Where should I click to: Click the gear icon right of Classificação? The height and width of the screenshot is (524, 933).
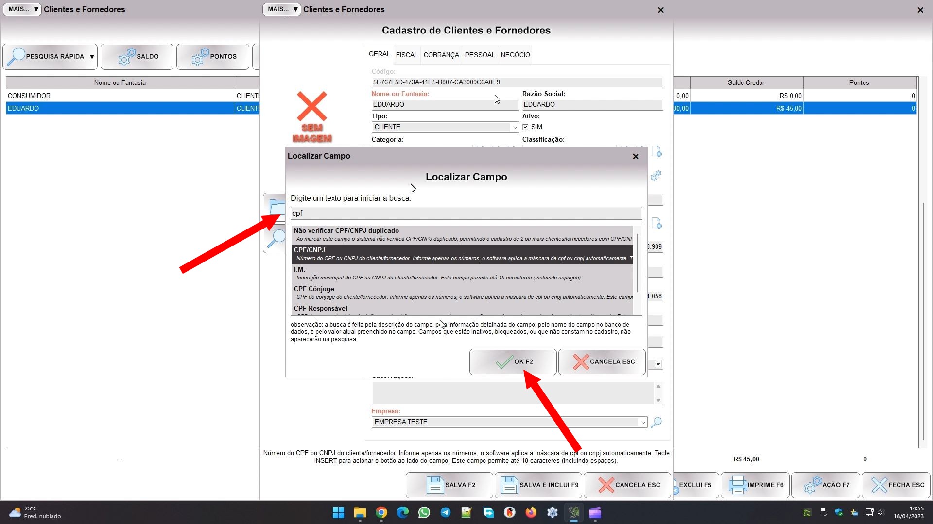(x=656, y=176)
